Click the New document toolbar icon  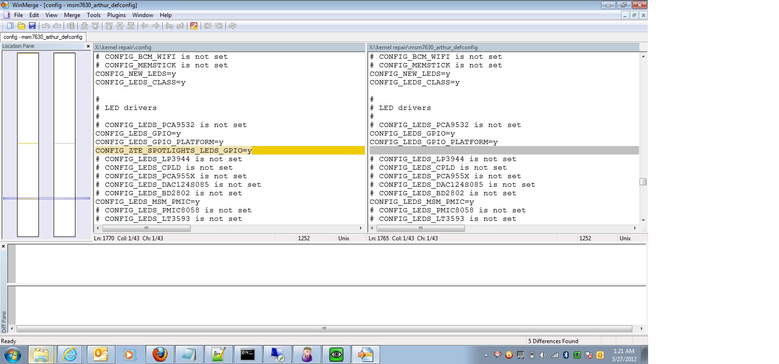point(10,26)
